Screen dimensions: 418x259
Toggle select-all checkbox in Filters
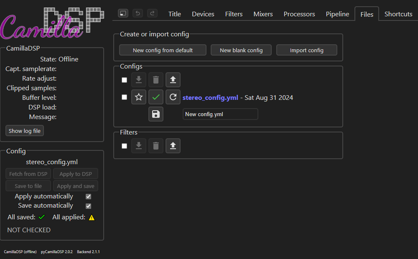coord(124,146)
